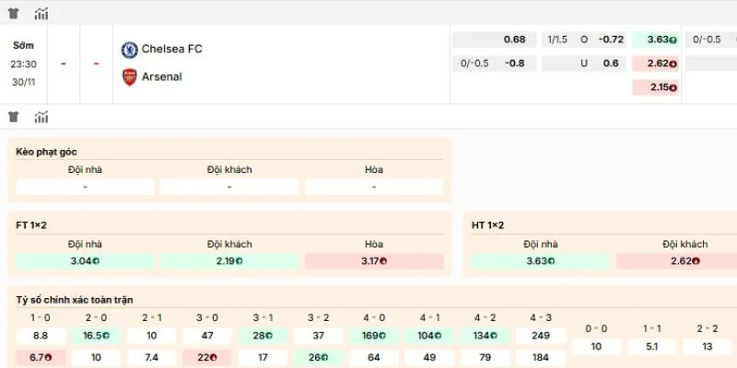Pick FT 1×2 Đội nhà odds 3.04
This screenshot has height=368, width=737.
(85, 261)
